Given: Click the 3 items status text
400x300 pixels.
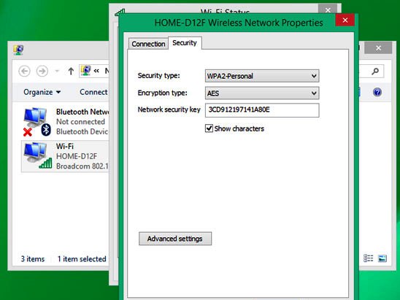Looking at the screenshot, I should pyautogui.click(x=33, y=259).
